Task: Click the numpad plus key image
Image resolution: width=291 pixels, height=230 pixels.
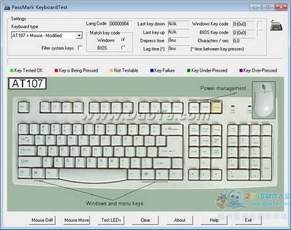Action: point(266,147)
